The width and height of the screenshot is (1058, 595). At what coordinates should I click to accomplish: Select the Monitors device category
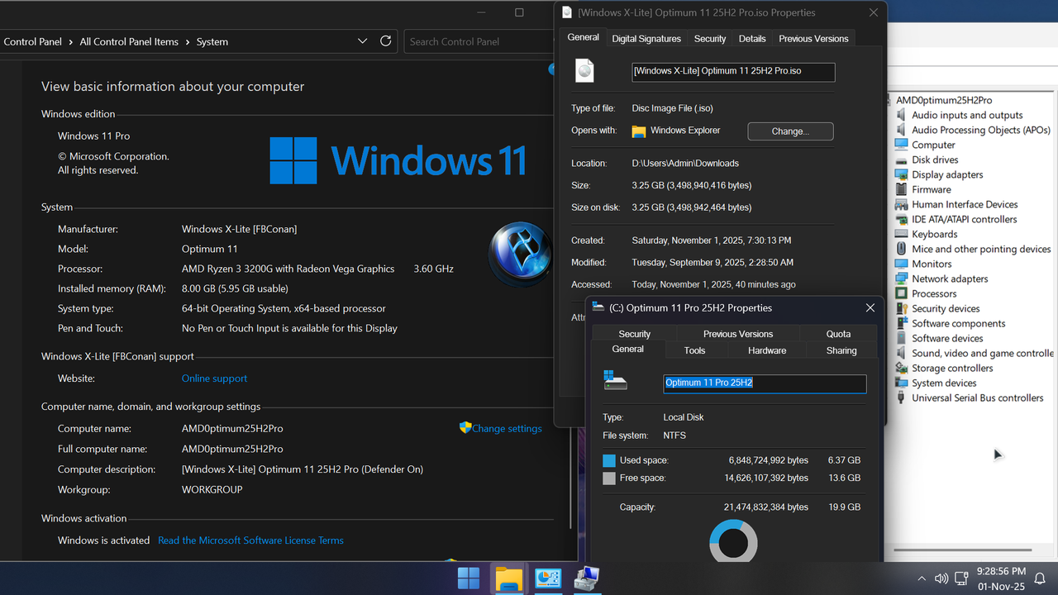[x=932, y=264]
